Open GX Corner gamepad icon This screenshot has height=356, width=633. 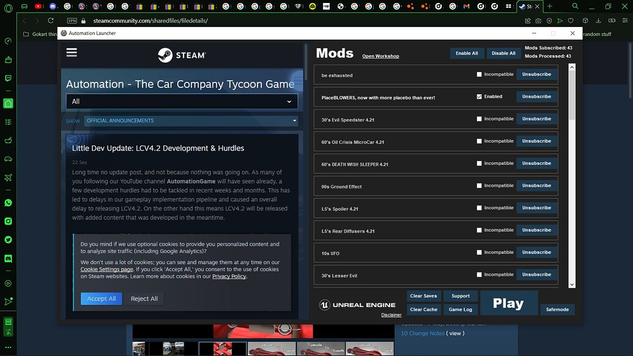pyautogui.click(x=24, y=7)
